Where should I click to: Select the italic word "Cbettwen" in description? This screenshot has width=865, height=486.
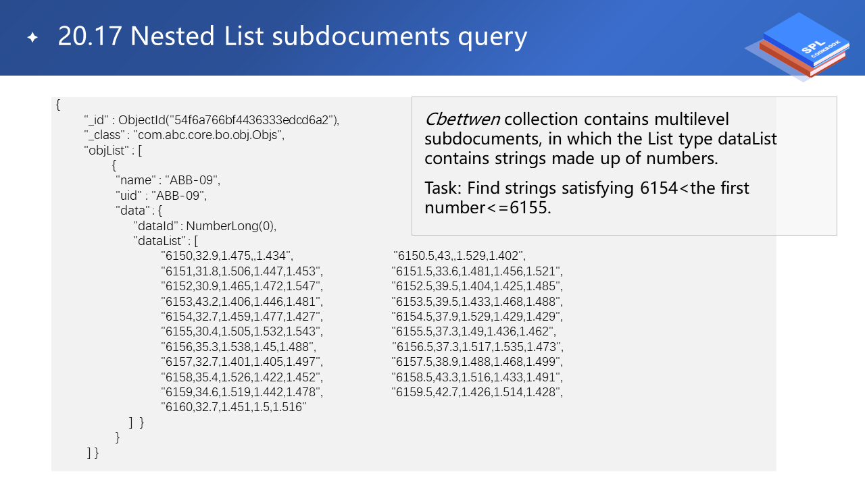(x=462, y=119)
